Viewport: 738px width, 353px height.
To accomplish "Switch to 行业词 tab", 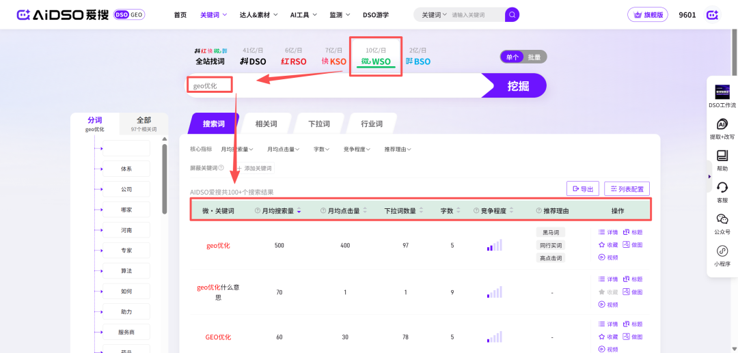I will coord(372,124).
